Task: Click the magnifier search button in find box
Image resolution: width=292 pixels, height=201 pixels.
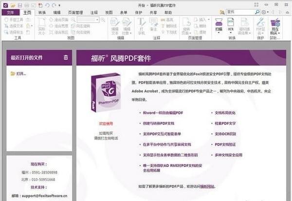Action: point(257,12)
